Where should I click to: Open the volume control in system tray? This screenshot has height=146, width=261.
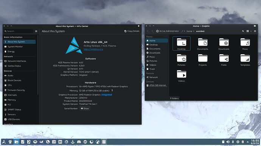pyautogui.click(x=228, y=142)
